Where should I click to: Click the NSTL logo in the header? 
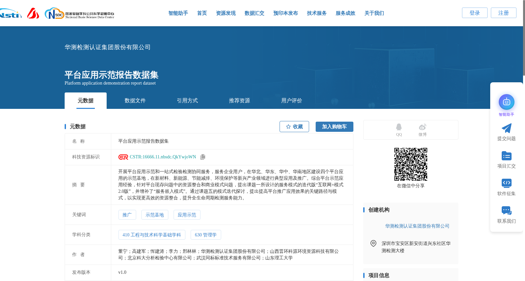11,14
